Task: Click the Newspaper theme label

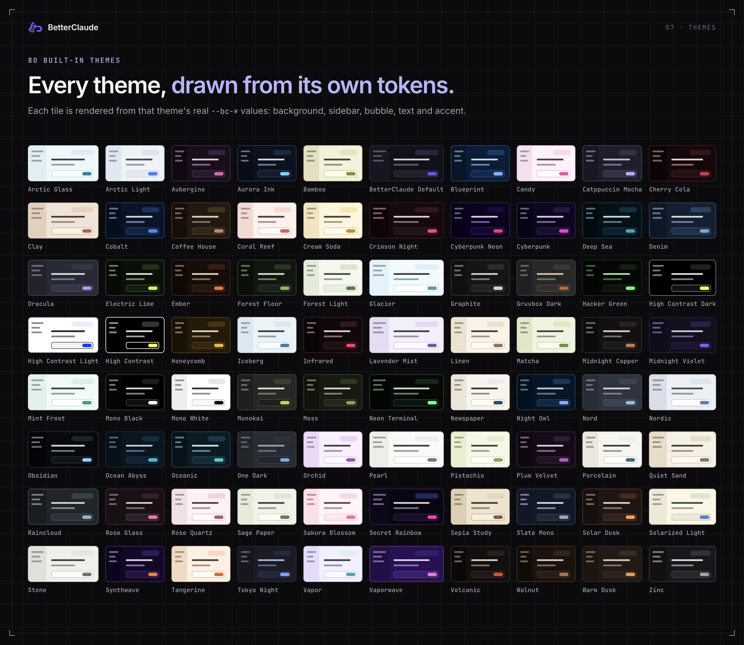Action: click(467, 418)
